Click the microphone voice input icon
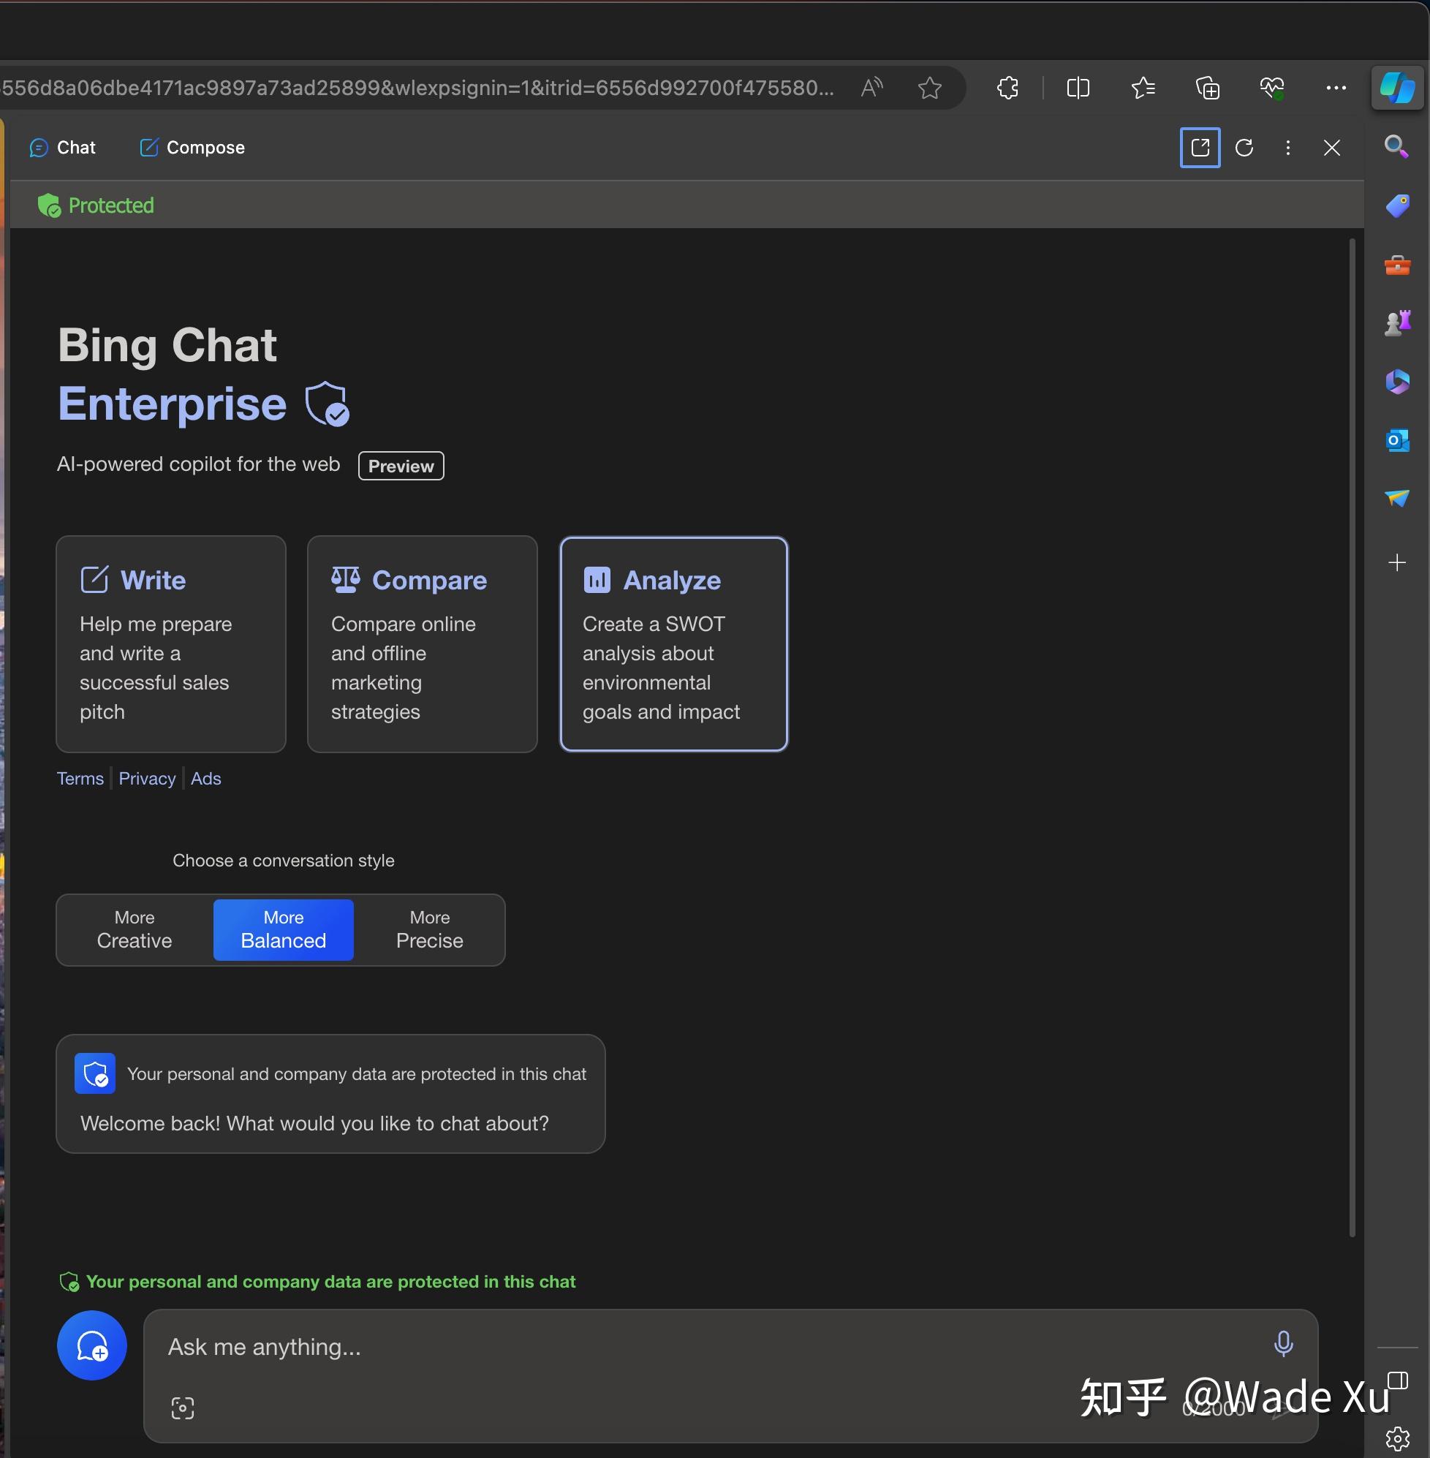The image size is (1430, 1458). tap(1283, 1344)
